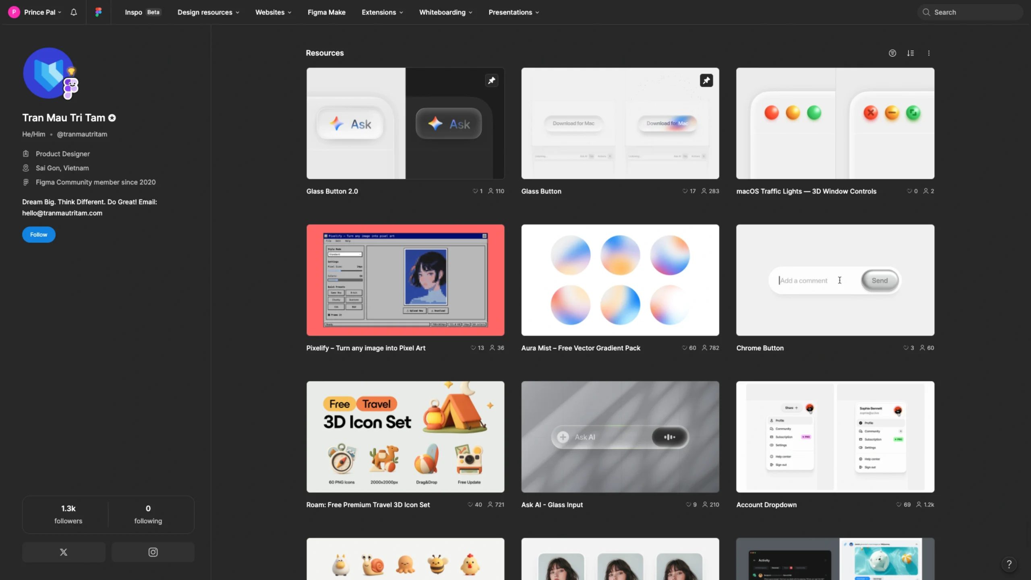The height and width of the screenshot is (580, 1031).
Task: Expand the Websites dropdown menu
Action: click(x=273, y=12)
